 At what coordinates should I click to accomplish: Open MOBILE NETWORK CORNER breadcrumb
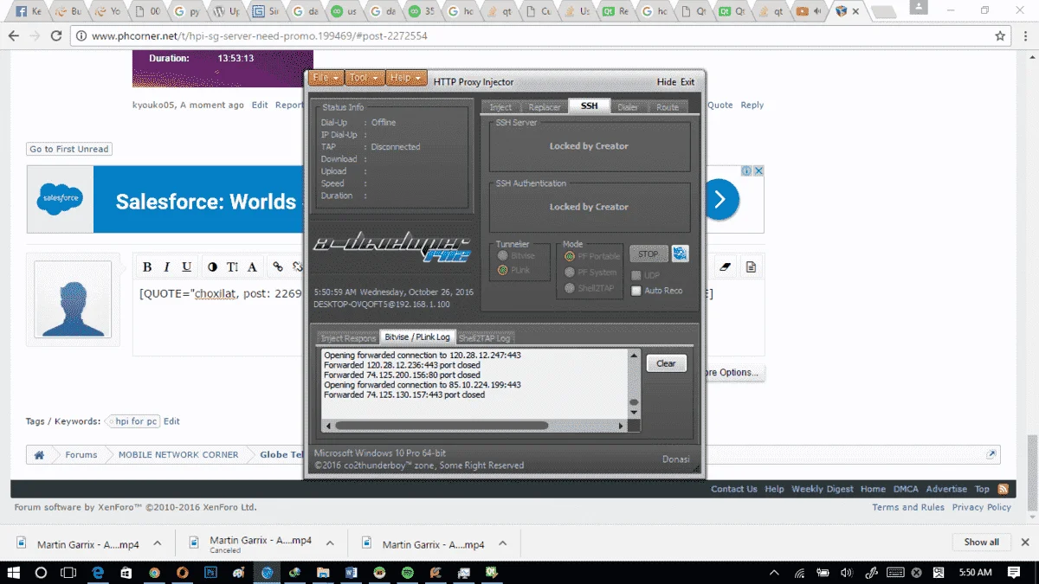(178, 454)
